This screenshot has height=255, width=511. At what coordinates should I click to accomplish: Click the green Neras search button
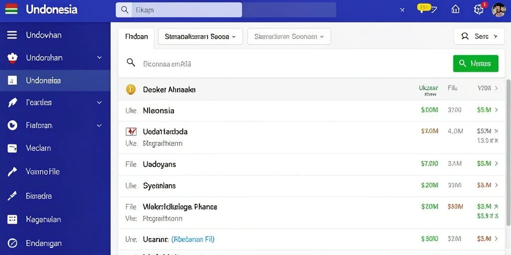click(476, 63)
